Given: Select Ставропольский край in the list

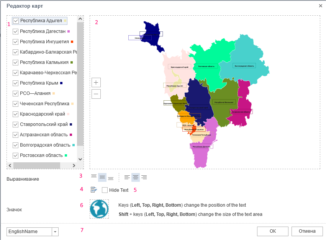Looking at the screenshot, I should point(44,124).
